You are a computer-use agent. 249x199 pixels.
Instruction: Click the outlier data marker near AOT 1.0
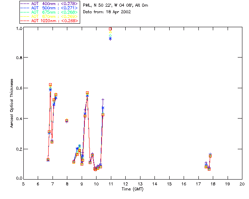tap(110, 29)
